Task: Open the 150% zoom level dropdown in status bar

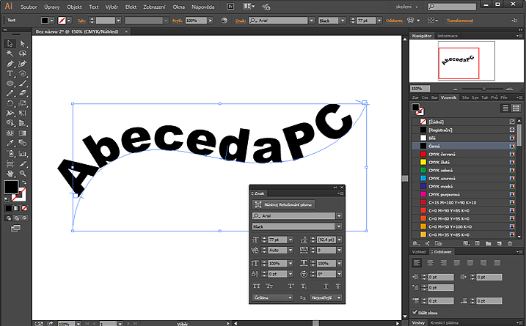Action: [x=78, y=324]
